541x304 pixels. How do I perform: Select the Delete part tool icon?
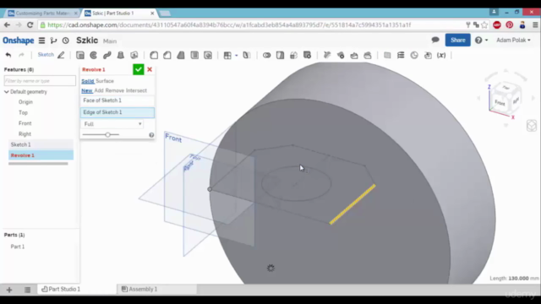point(307,55)
